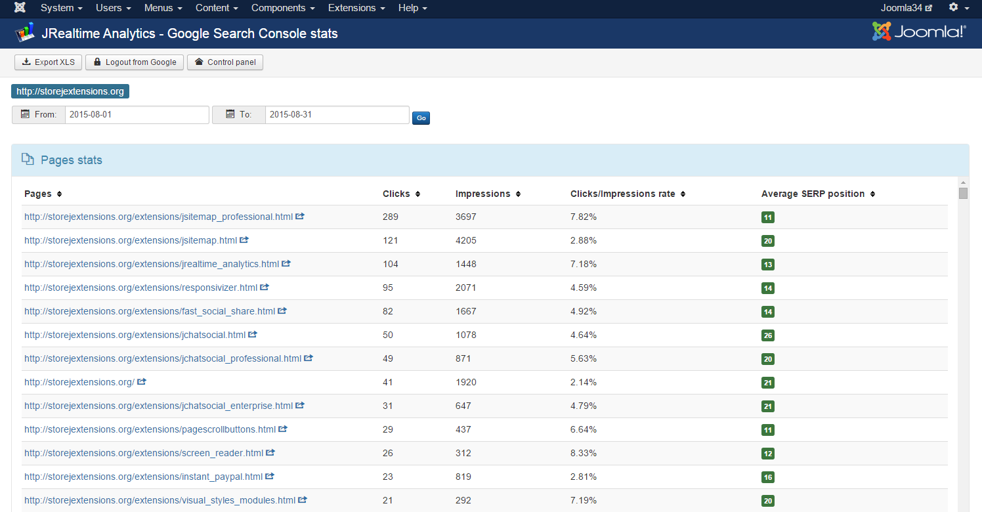This screenshot has height=512, width=982.
Task: Click the Pages stats panel icon
Action: click(x=28, y=160)
